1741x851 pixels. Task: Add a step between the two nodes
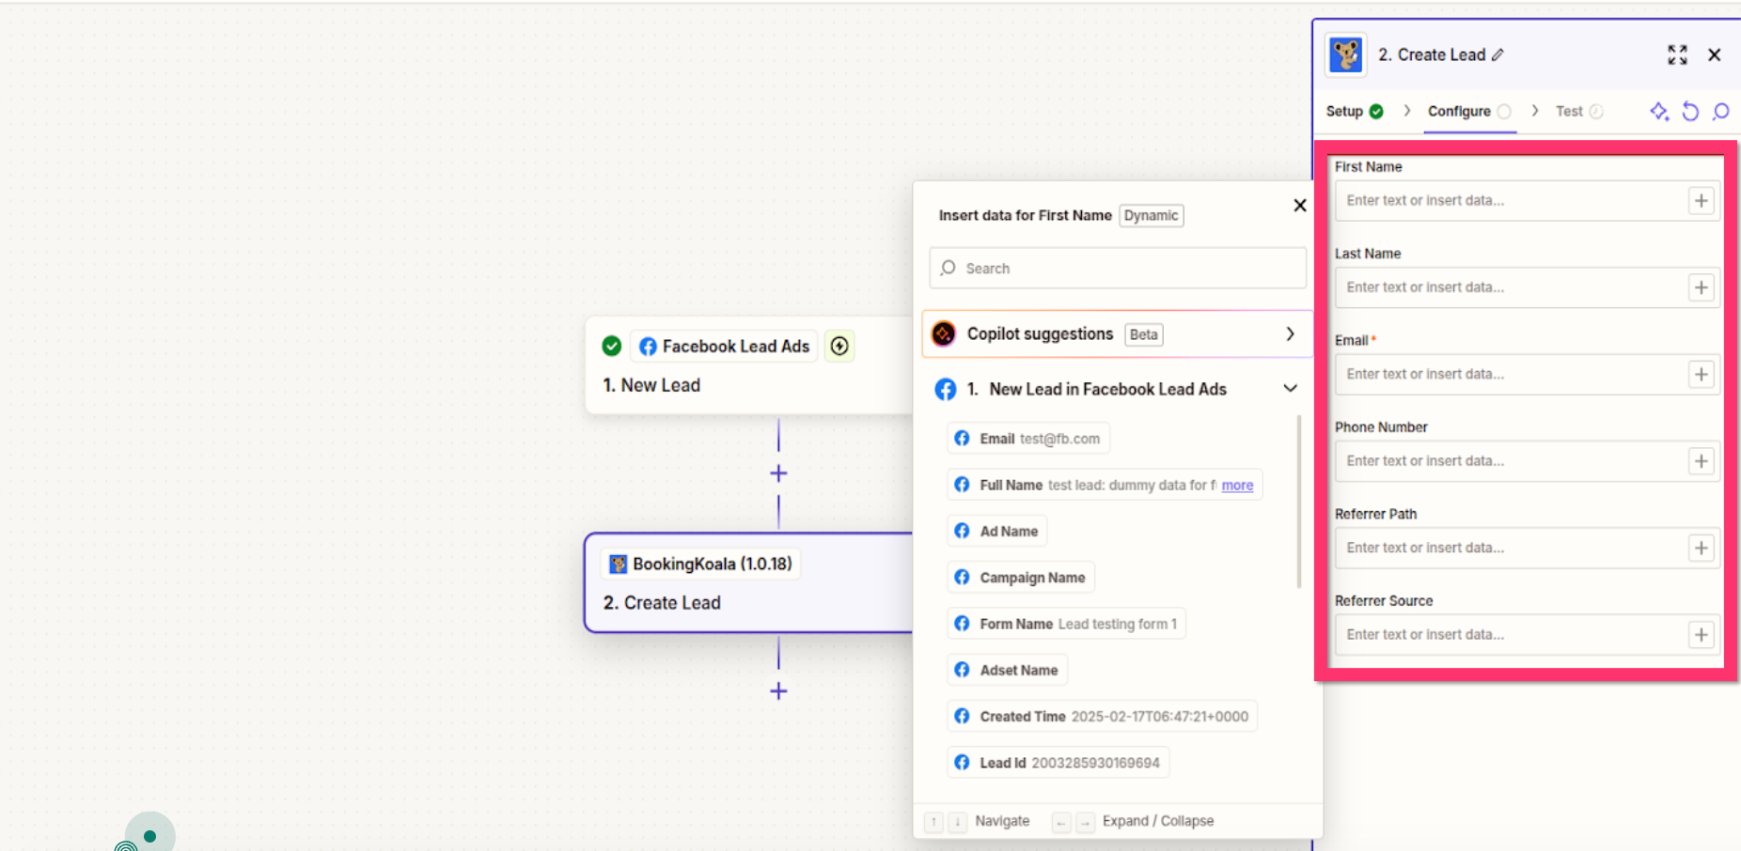[778, 473]
